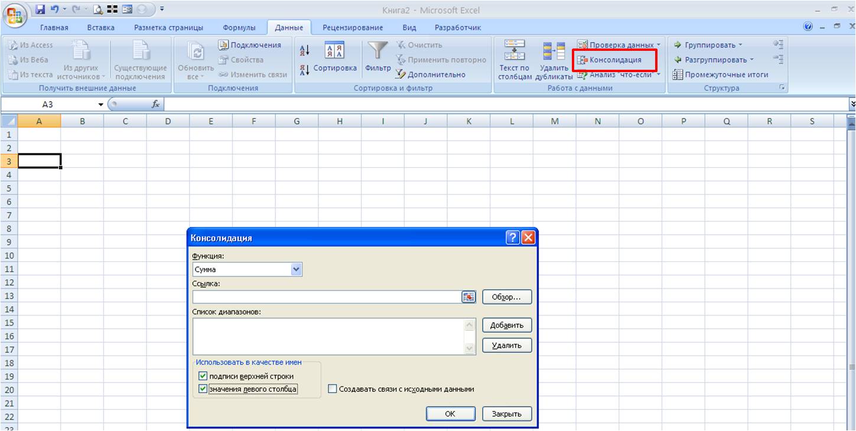
Task: Expand the Проверка данных dropdown arrow
Action: tap(659, 45)
